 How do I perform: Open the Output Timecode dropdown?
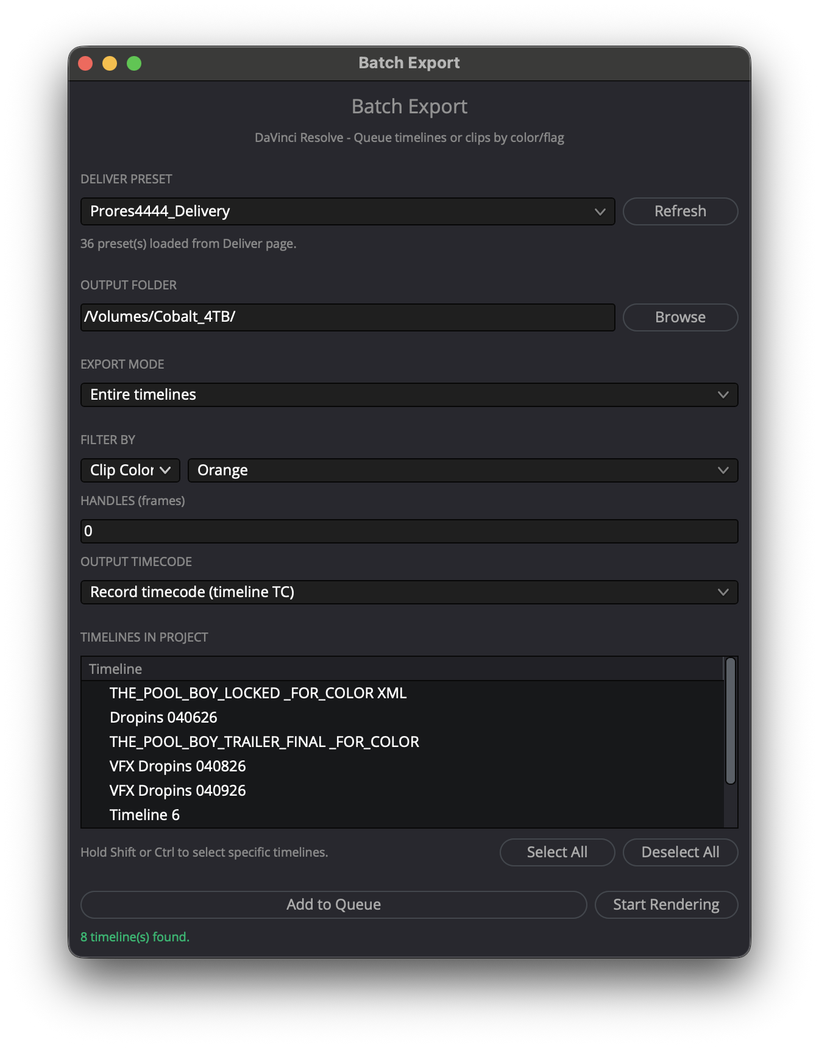pyautogui.click(x=409, y=592)
